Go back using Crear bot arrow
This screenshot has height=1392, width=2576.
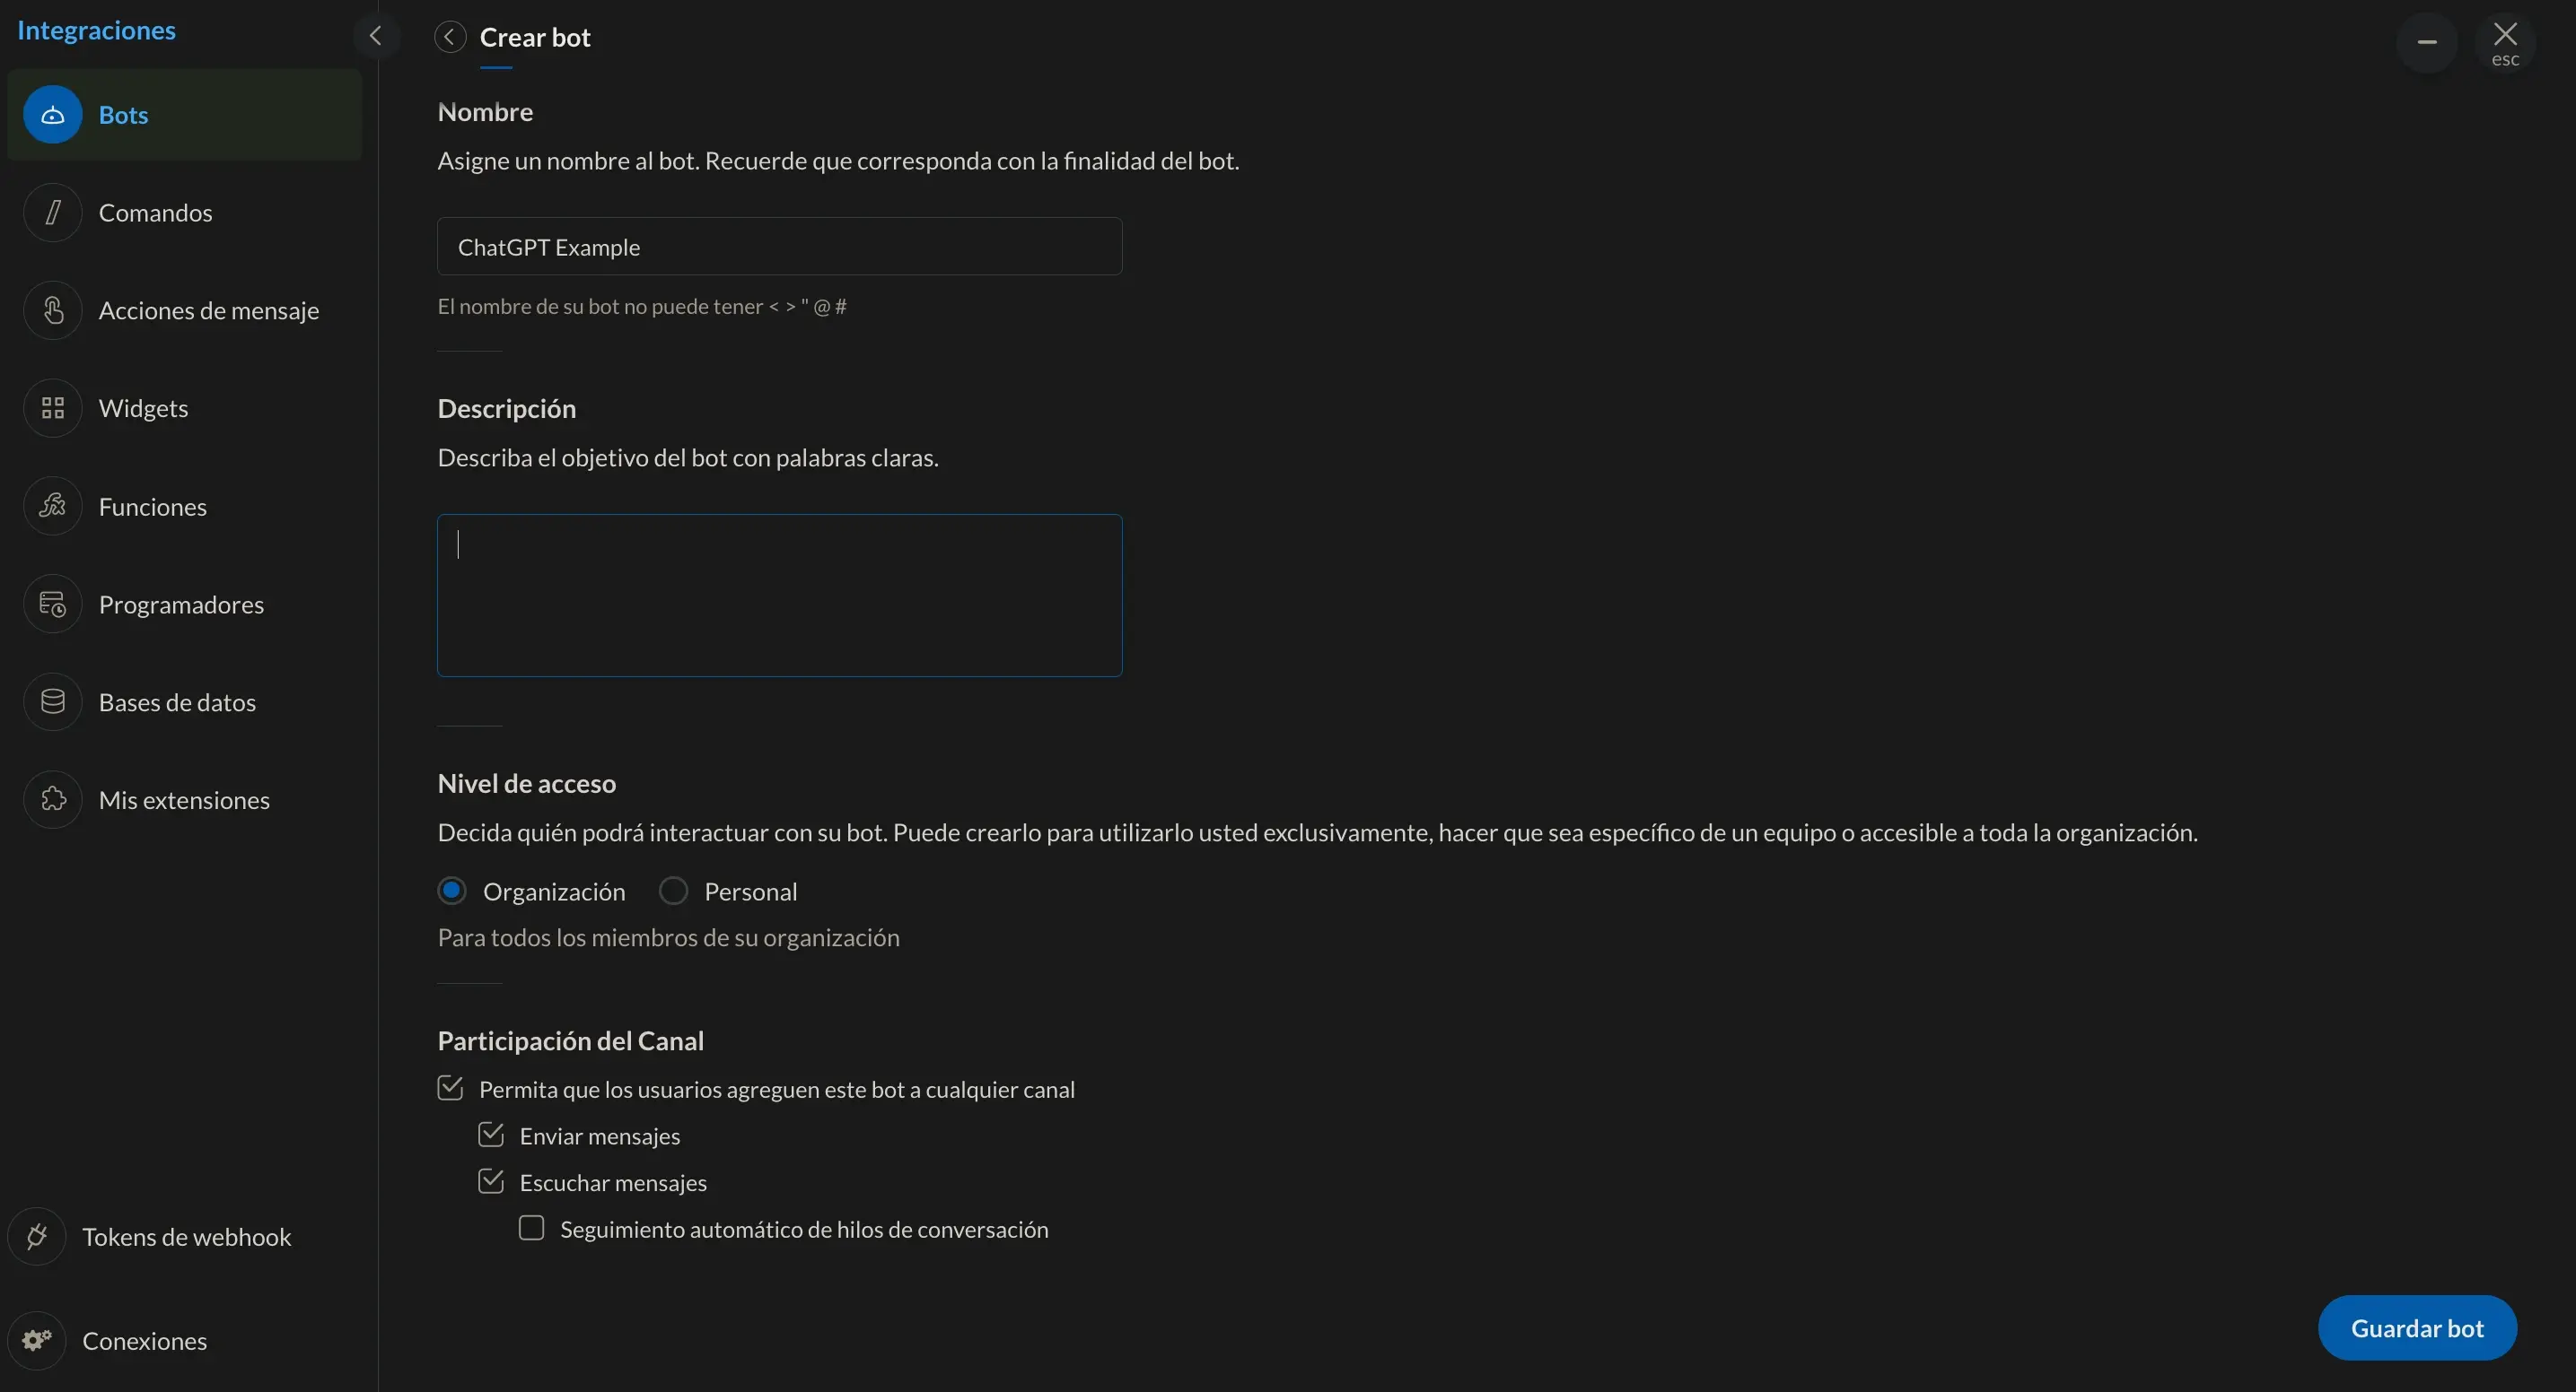(450, 38)
